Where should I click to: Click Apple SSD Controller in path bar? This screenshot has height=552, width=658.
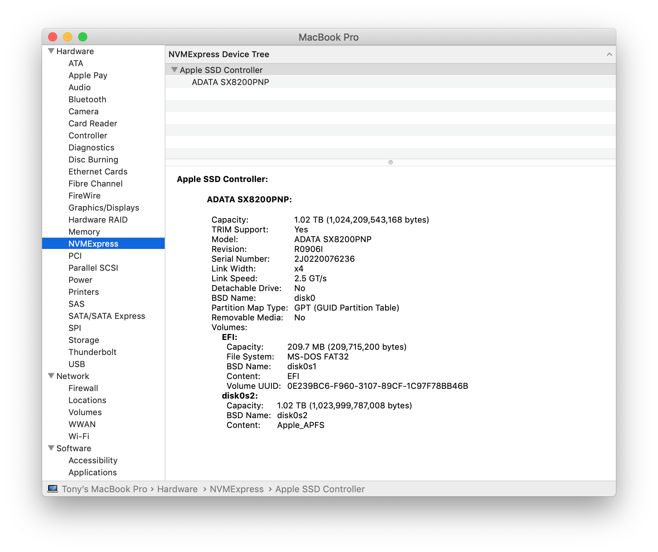pos(320,489)
